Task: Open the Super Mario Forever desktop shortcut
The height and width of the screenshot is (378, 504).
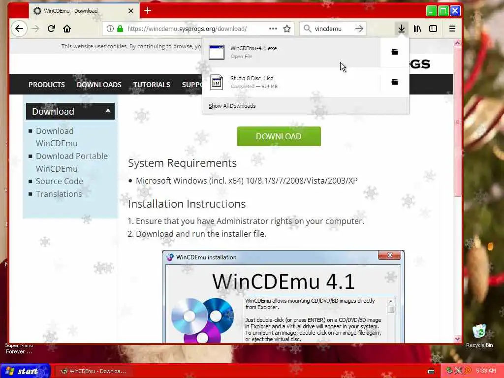Action: (19, 348)
